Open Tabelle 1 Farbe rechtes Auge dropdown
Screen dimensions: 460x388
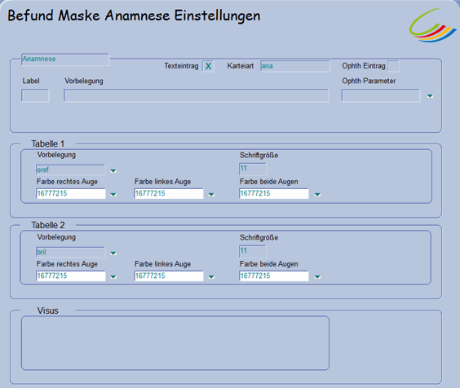(113, 195)
